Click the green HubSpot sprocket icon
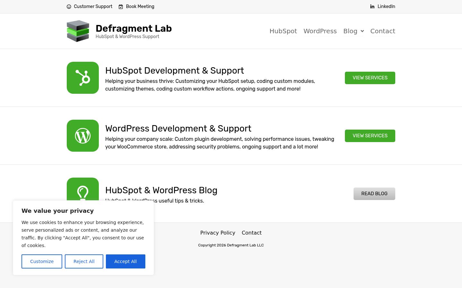This screenshot has height=288, width=462. 83,78
